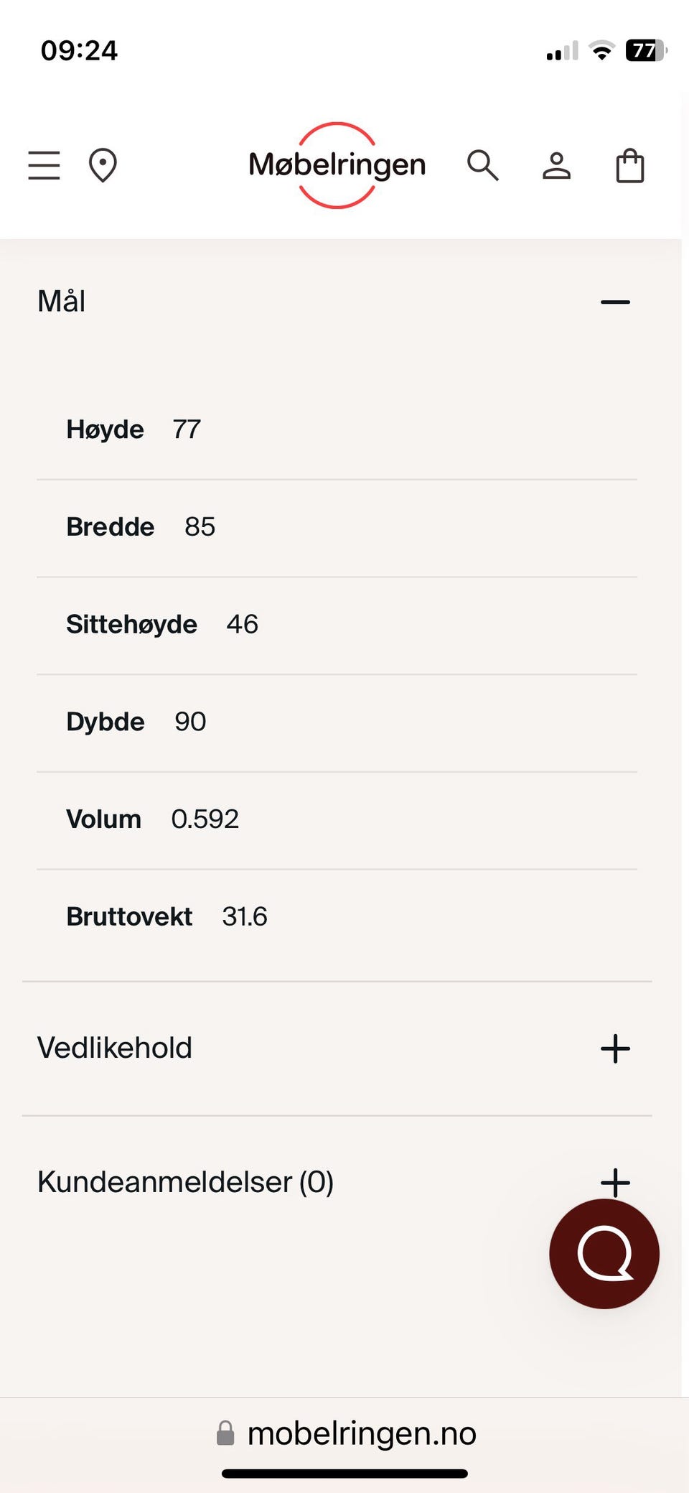Tap the store locator pin icon

[x=103, y=165]
